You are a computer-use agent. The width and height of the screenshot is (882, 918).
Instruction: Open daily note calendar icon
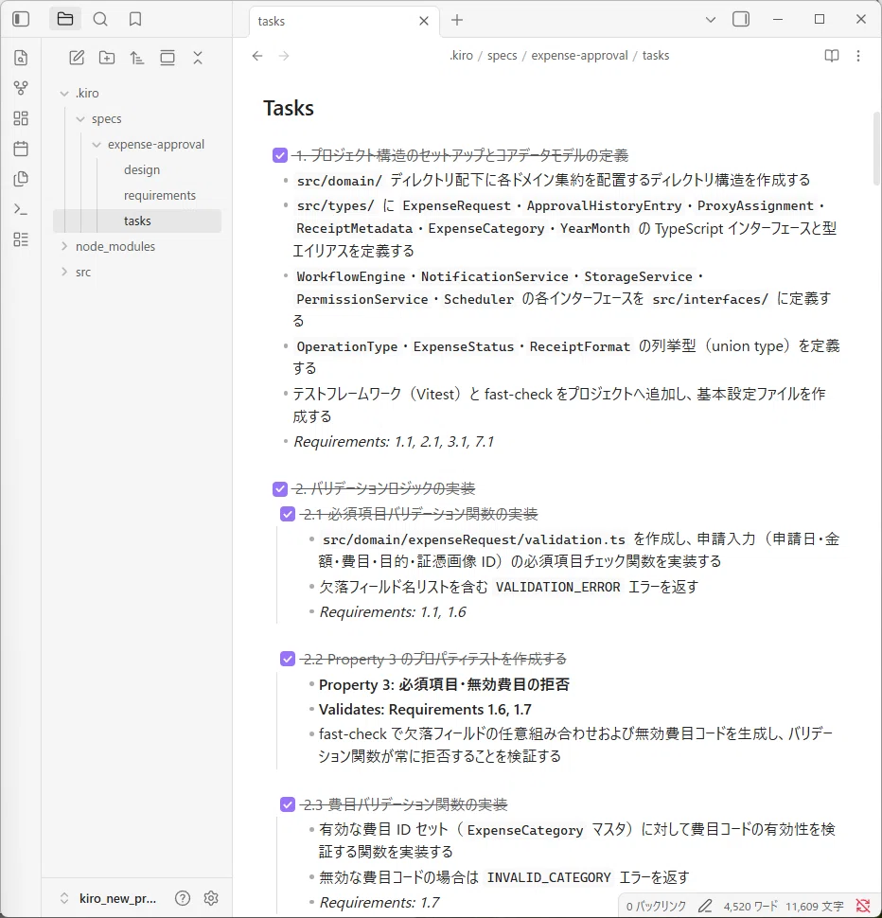[x=21, y=149]
